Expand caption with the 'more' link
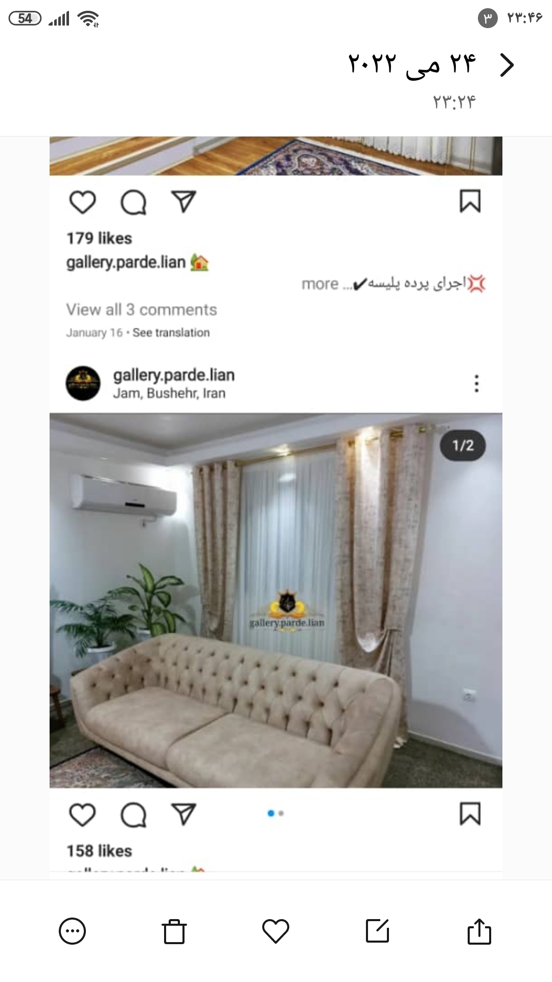The width and height of the screenshot is (552, 982). click(320, 284)
